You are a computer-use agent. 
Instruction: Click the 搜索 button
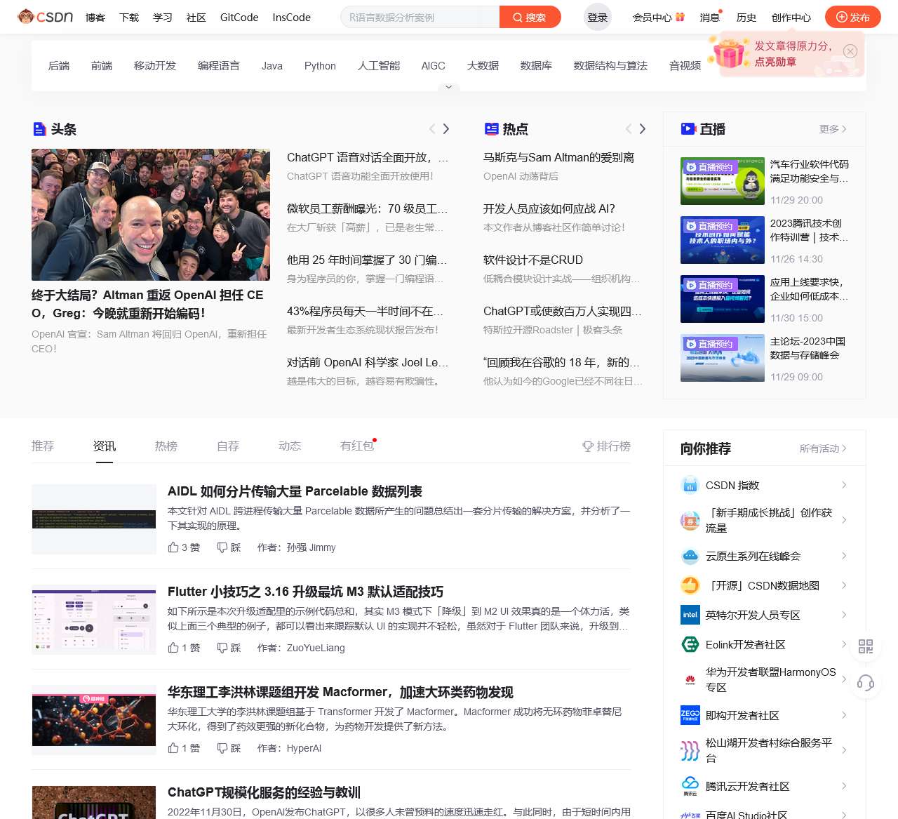(530, 17)
